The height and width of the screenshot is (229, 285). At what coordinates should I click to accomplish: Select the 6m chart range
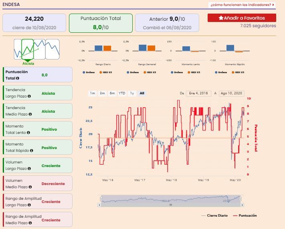(112, 93)
